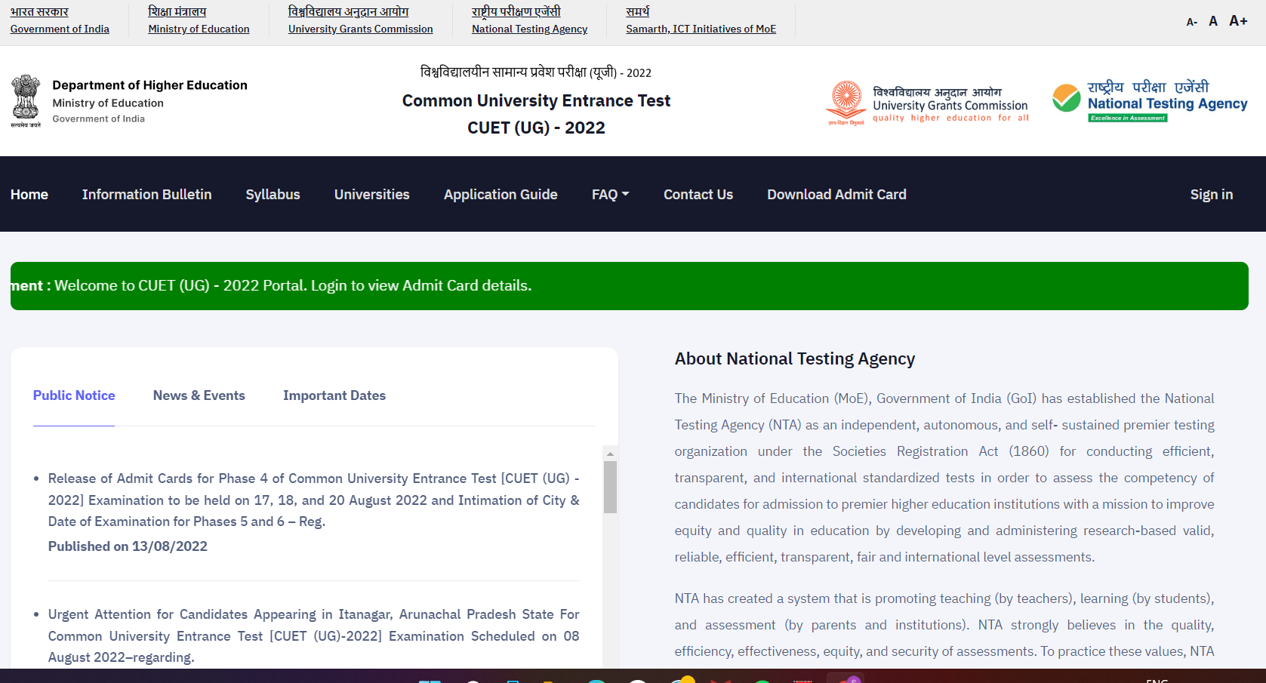The image size is (1266, 683).
Task: Click the A+ increase font size icon
Action: pyautogui.click(x=1238, y=20)
